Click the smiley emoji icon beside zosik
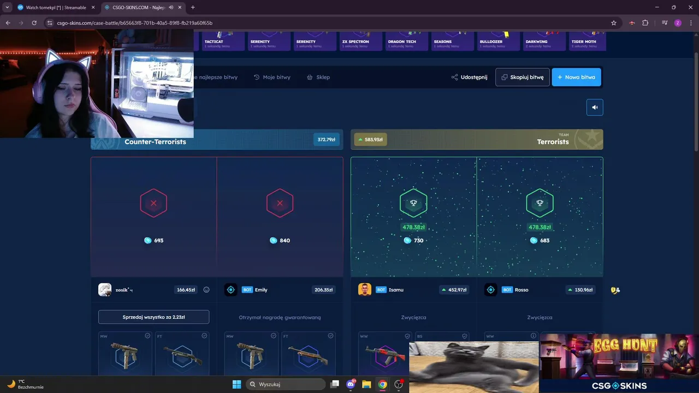The width and height of the screenshot is (699, 393). pyautogui.click(x=206, y=290)
